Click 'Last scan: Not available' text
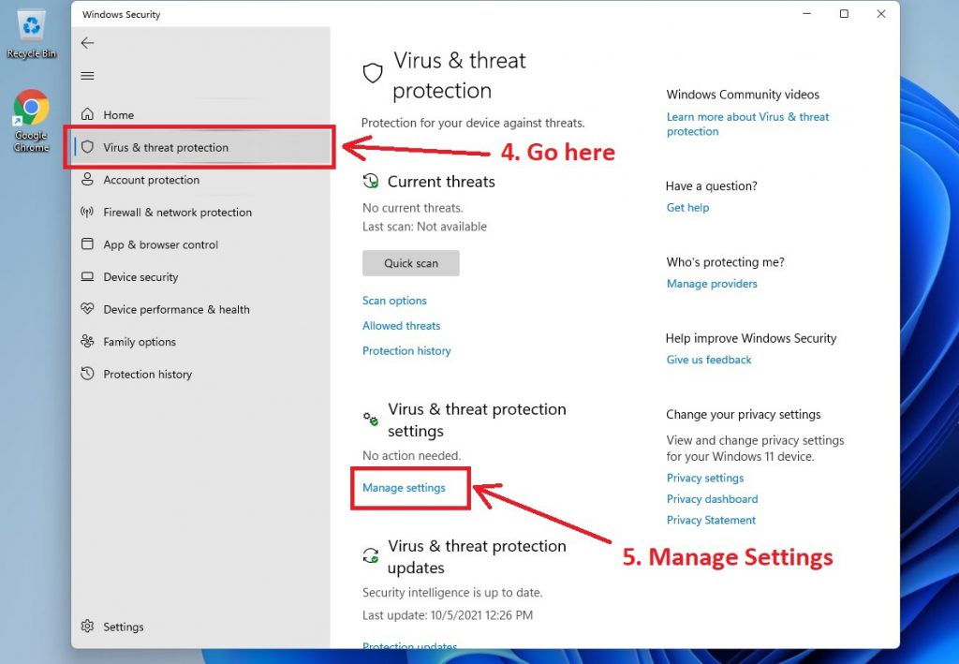Image resolution: width=959 pixels, height=664 pixels. tap(424, 227)
